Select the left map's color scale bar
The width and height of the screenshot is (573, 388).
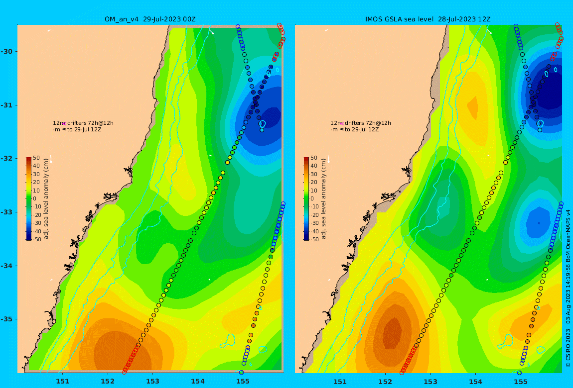click(x=28, y=199)
